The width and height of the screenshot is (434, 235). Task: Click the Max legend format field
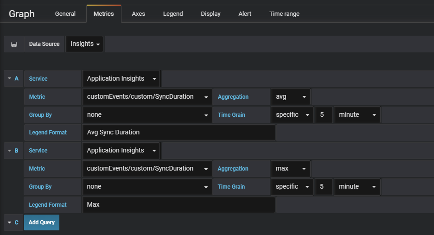[179, 205]
